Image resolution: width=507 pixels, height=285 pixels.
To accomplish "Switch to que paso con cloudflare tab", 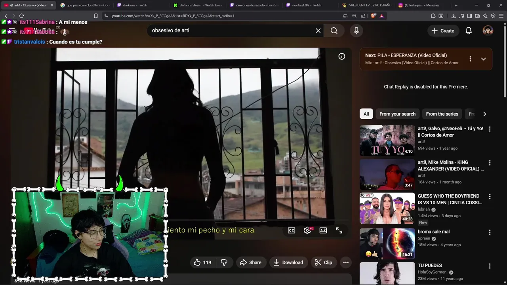I will [85, 5].
